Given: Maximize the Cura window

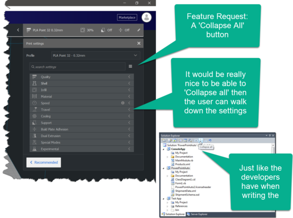Looking at the screenshot, I should (x=137, y=3).
